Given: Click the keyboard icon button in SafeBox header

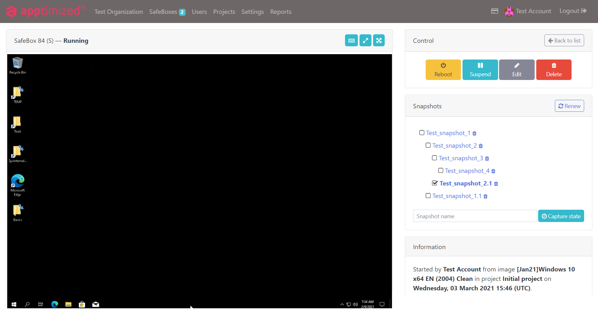Looking at the screenshot, I should 351,41.
